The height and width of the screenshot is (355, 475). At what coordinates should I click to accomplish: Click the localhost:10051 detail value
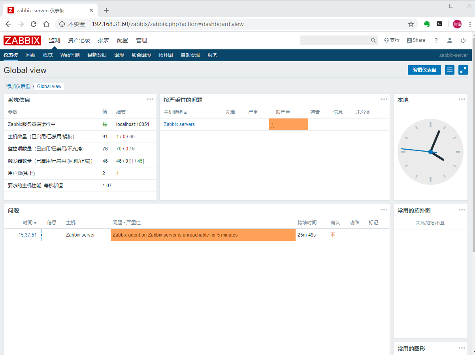(x=133, y=124)
